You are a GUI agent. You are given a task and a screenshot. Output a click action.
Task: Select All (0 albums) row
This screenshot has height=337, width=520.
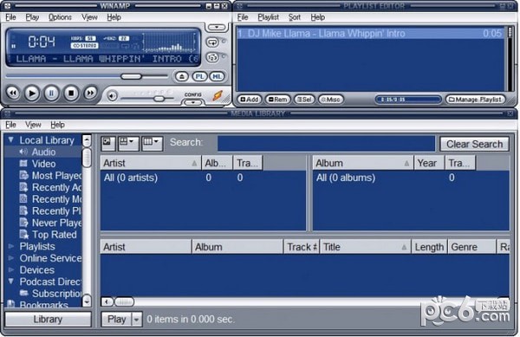(411, 178)
